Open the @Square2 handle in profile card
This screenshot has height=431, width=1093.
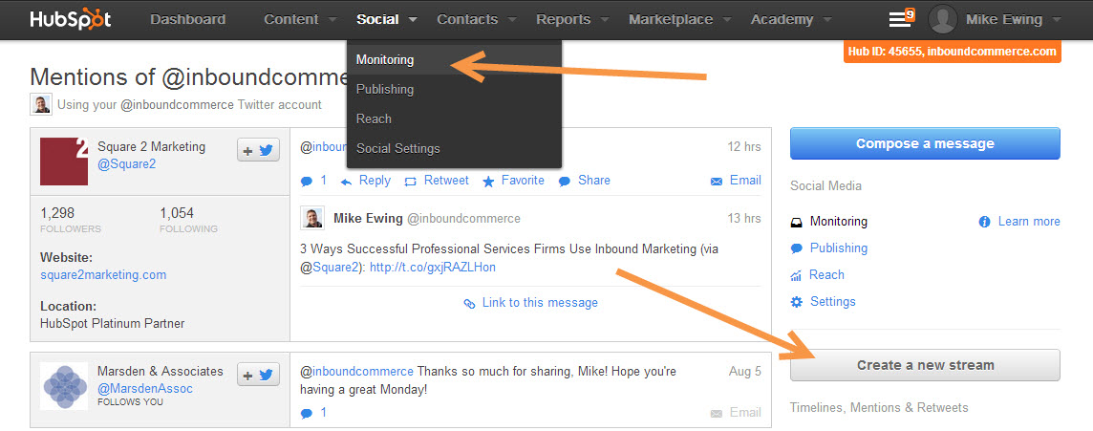pos(127,163)
